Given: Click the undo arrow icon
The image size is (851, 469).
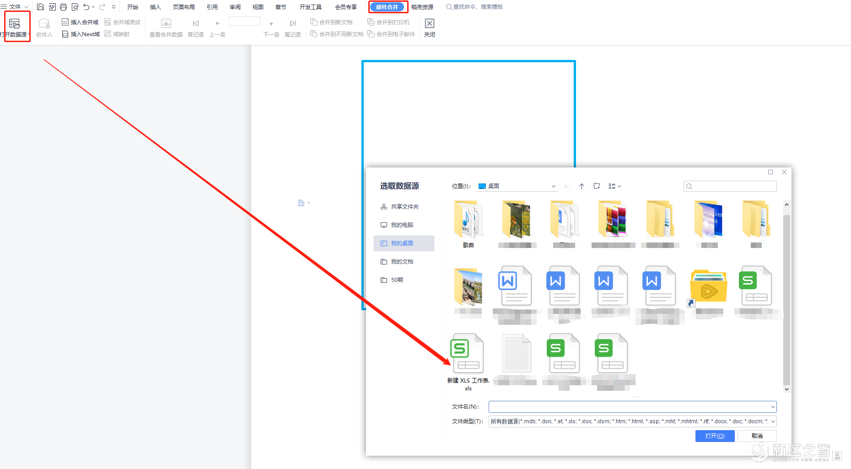Looking at the screenshot, I should [86, 7].
